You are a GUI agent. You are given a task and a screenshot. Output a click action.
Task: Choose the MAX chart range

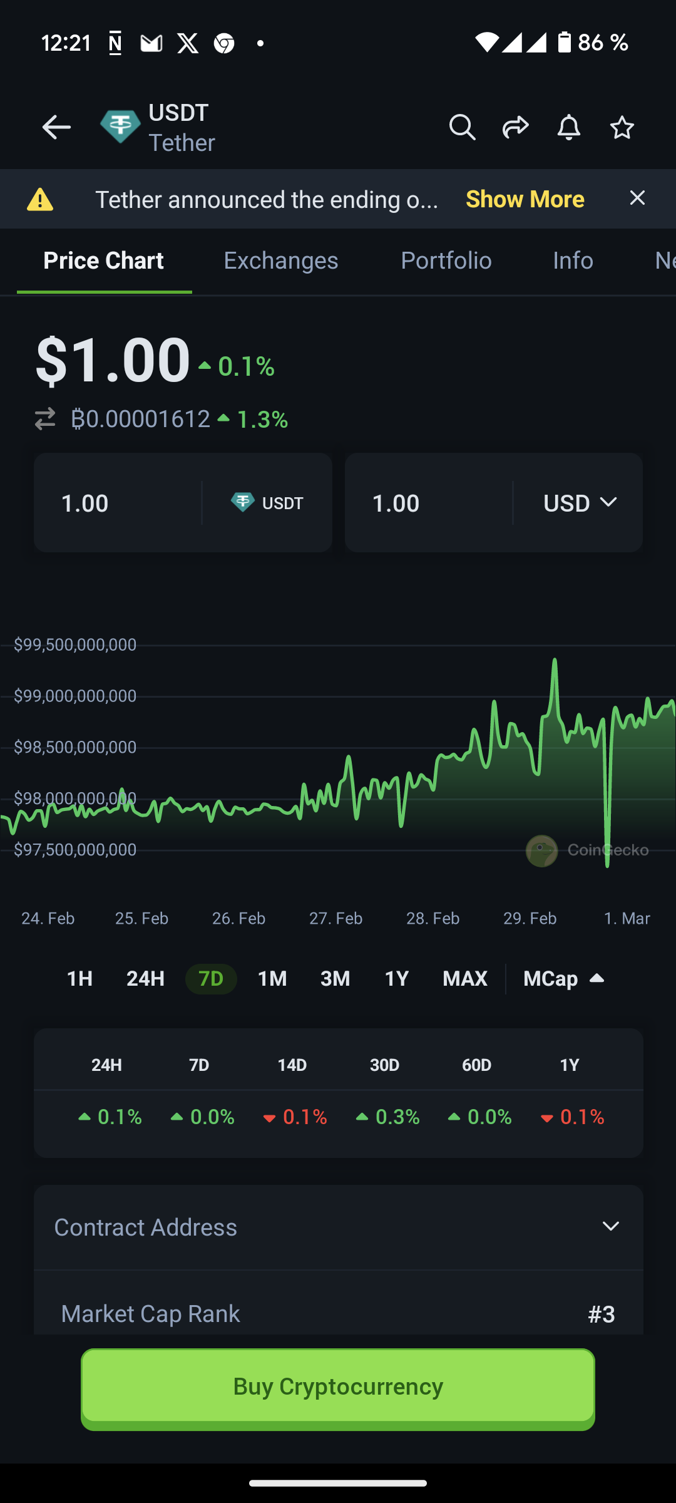pos(464,979)
